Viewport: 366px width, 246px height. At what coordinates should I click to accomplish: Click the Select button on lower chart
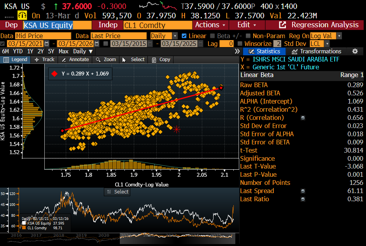(x=117, y=192)
